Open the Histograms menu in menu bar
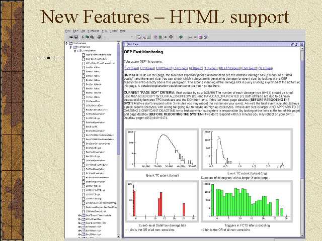This screenshot has height=241, width=322. [x=93, y=31]
